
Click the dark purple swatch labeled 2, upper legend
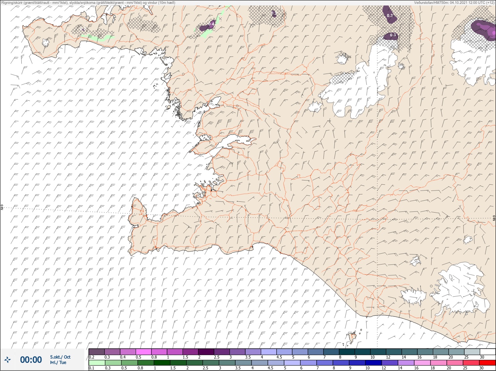click(206, 352)
